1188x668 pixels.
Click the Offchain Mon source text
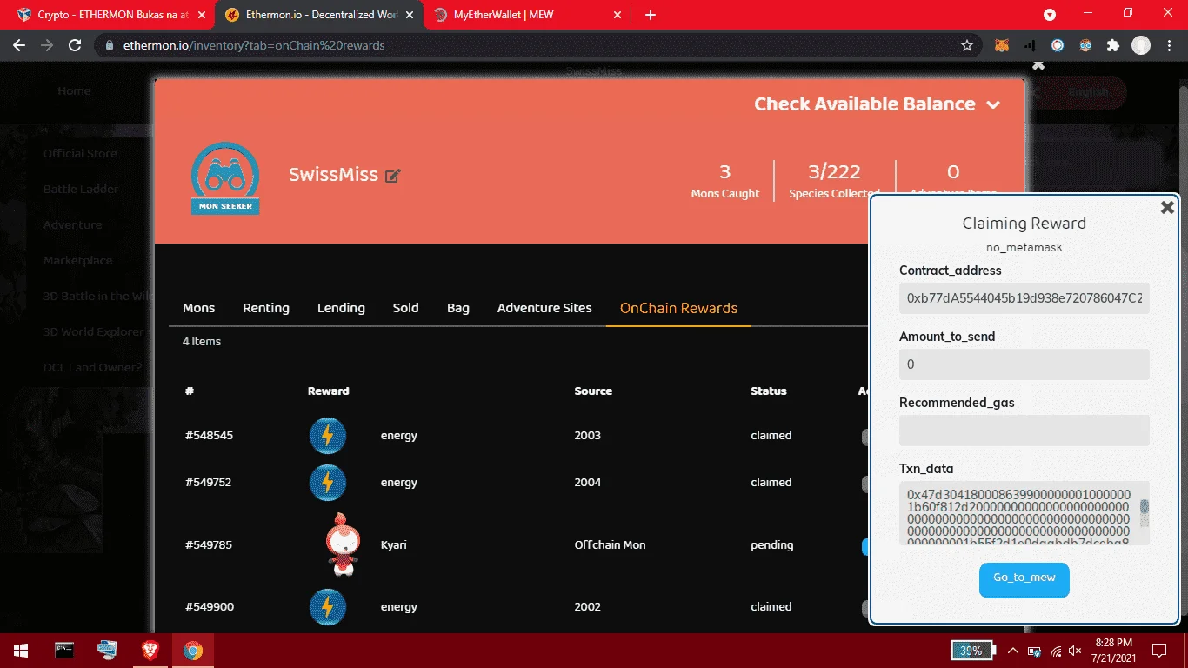pyautogui.click(x=610, y=545)
